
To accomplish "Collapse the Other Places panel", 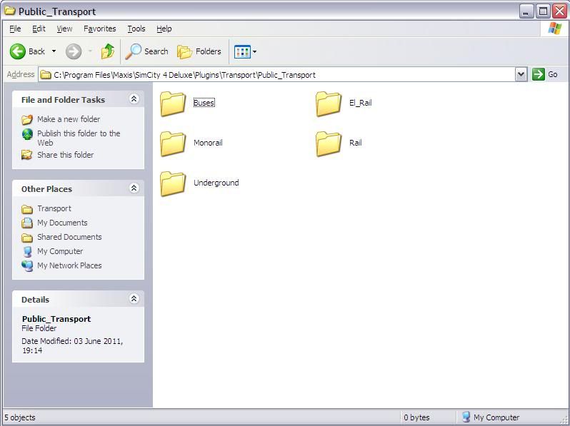I will [x=134, y=188].
